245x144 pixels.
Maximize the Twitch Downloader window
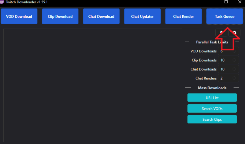point(226,2)
